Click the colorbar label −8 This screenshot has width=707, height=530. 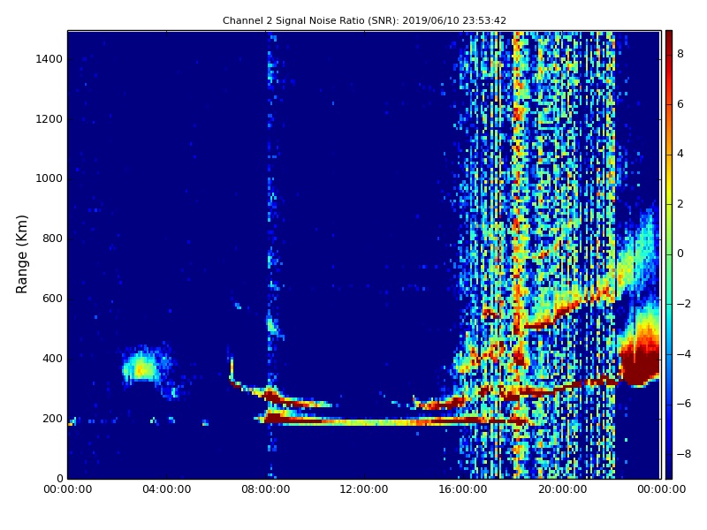tap(683, 454)
